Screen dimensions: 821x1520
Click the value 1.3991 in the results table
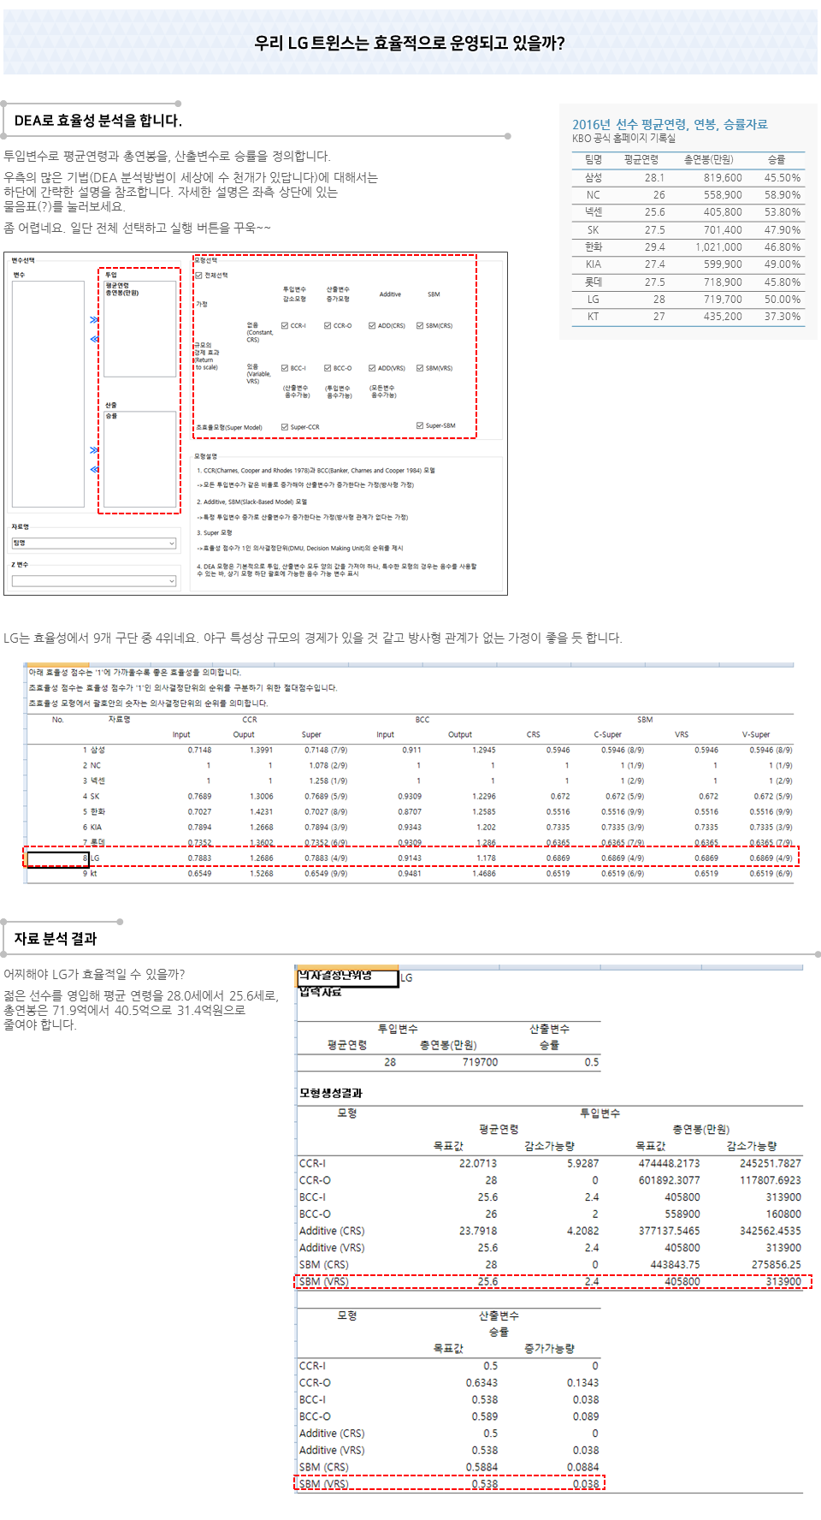(x=262, y=751)
